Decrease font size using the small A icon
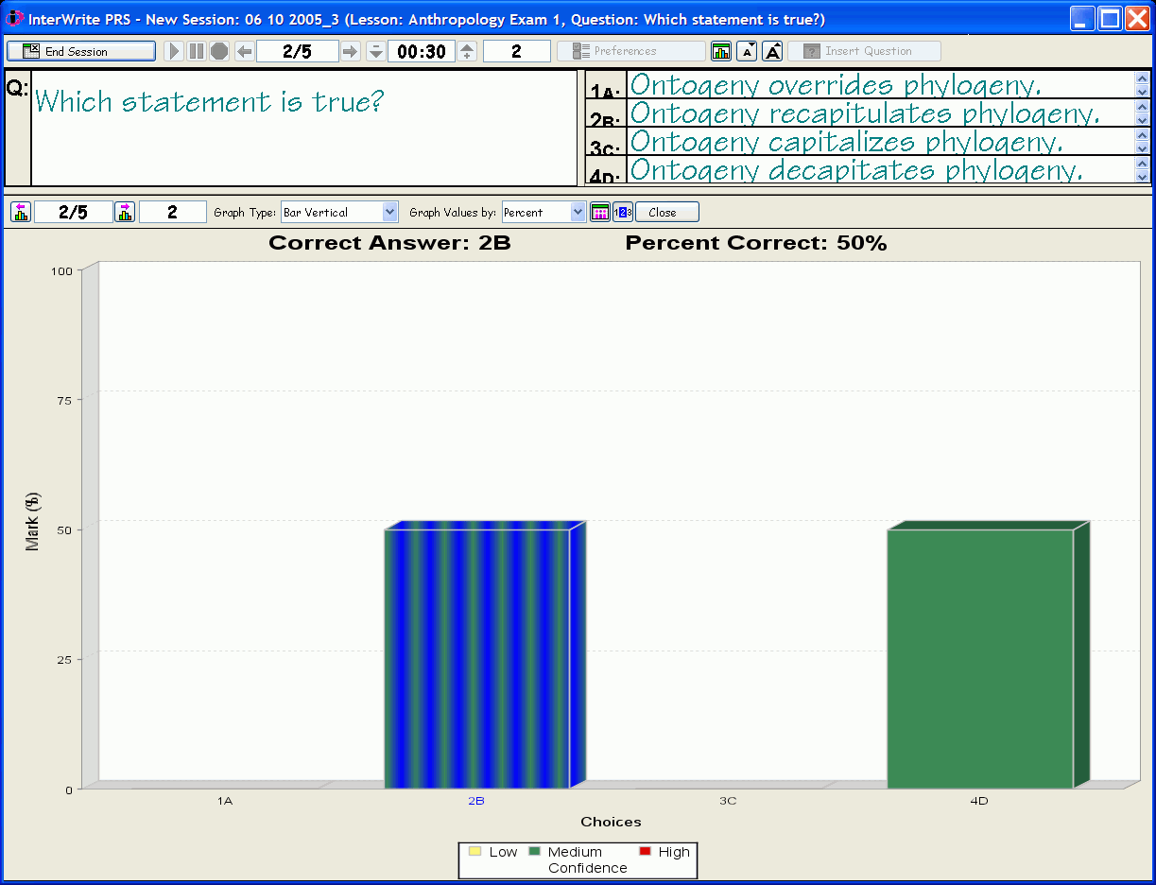This screenshot has width=1156, height=885. pos(747,51)
